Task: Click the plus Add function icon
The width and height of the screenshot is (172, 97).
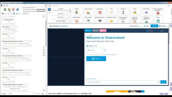Action: click(37, 93)
